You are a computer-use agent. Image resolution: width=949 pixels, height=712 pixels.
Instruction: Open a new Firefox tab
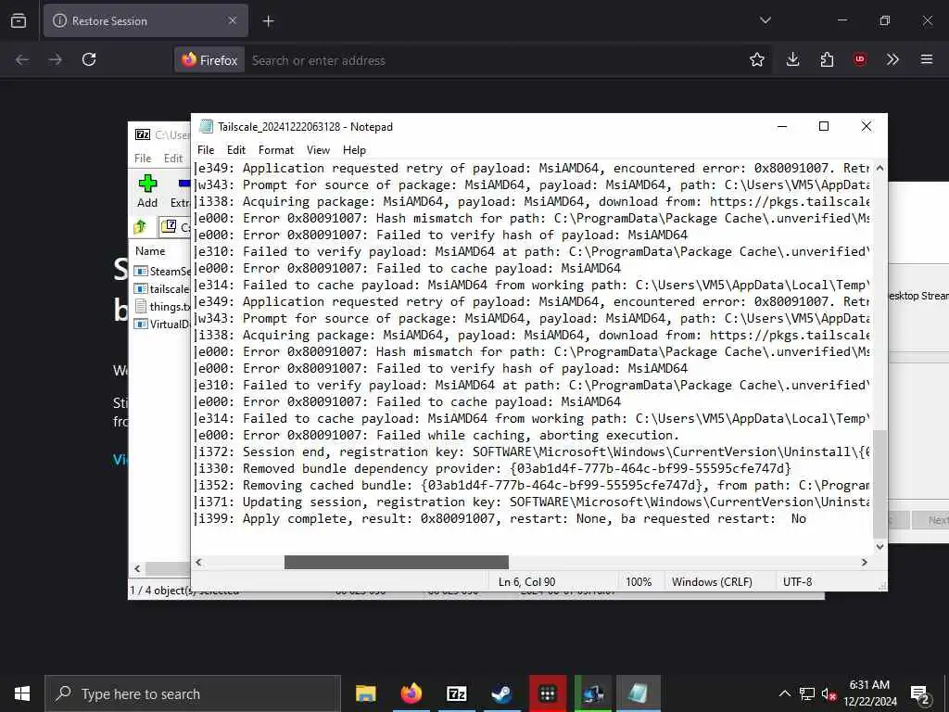coord(268,21)
